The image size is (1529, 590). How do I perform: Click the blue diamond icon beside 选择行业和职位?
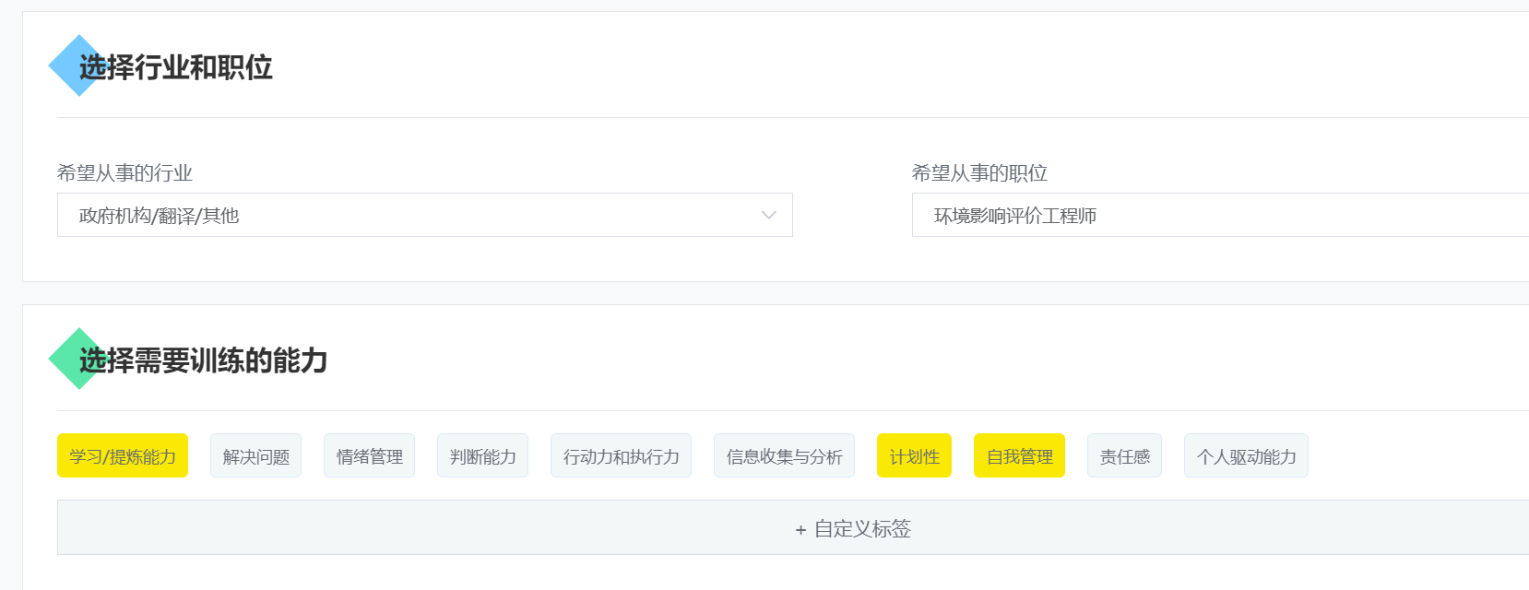tap(65, 65)
